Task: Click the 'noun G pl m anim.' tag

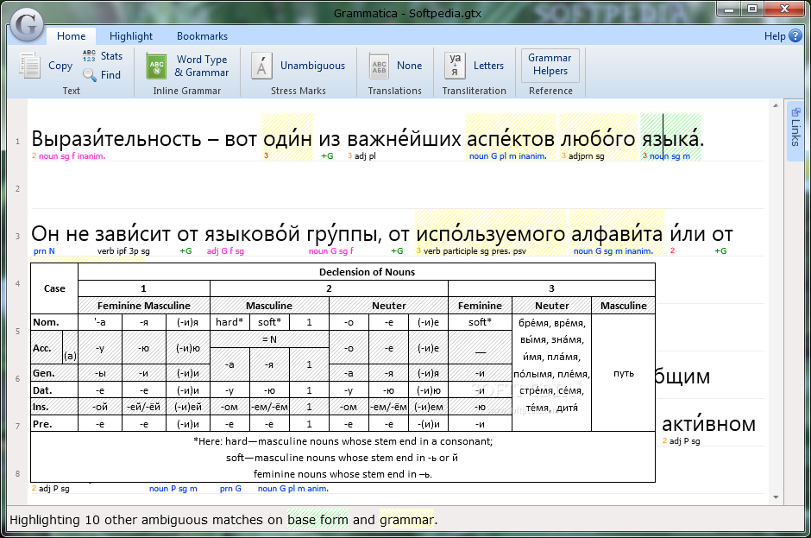Action: coord(292,488)
